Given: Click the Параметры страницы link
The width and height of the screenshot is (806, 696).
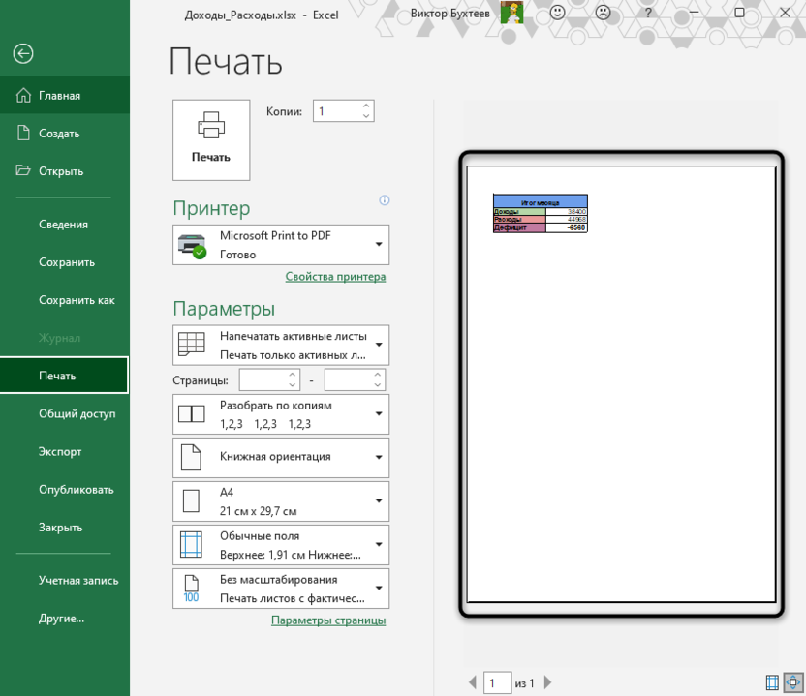Looking at the screenshot, I should click(328, 620).
